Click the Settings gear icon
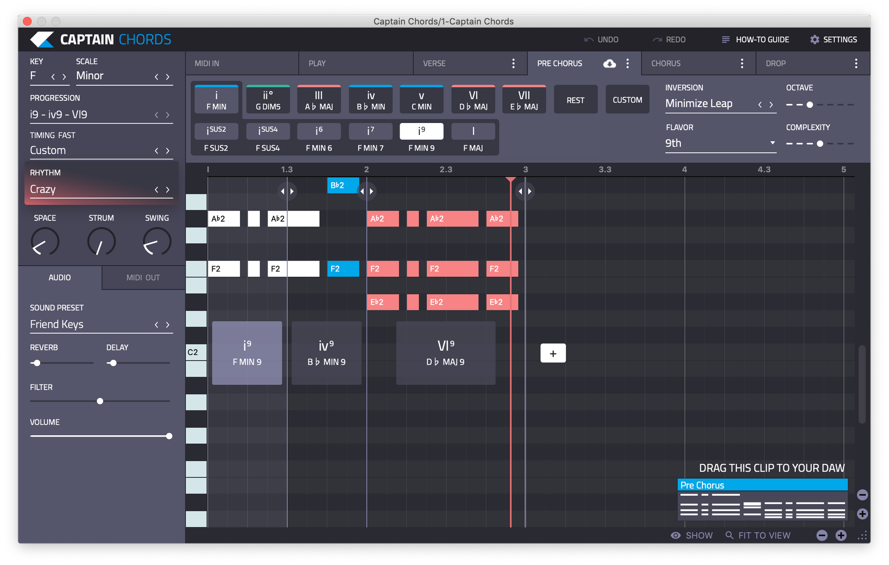Viewport: 889px width, 565px height. (x=814, y=40)
